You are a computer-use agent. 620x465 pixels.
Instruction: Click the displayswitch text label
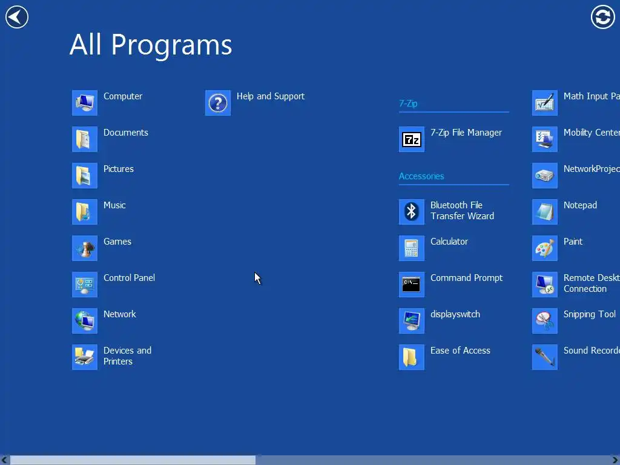[455, 314]
